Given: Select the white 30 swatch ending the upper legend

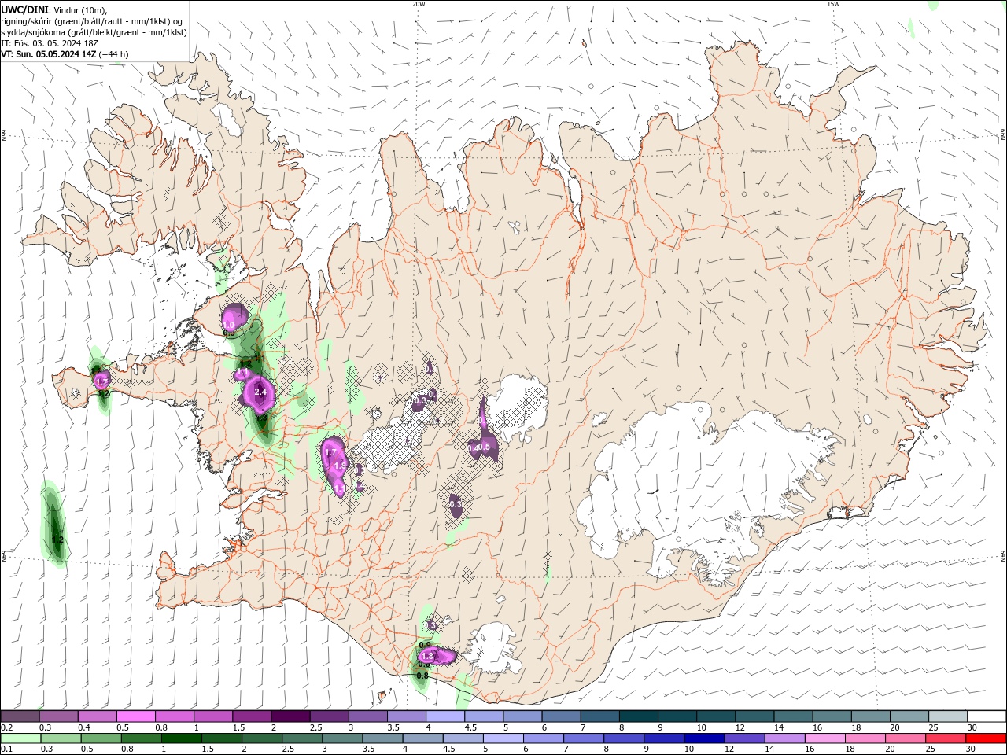Looking at the screenshot, I should pyautogui.click(x=987, y=716).
